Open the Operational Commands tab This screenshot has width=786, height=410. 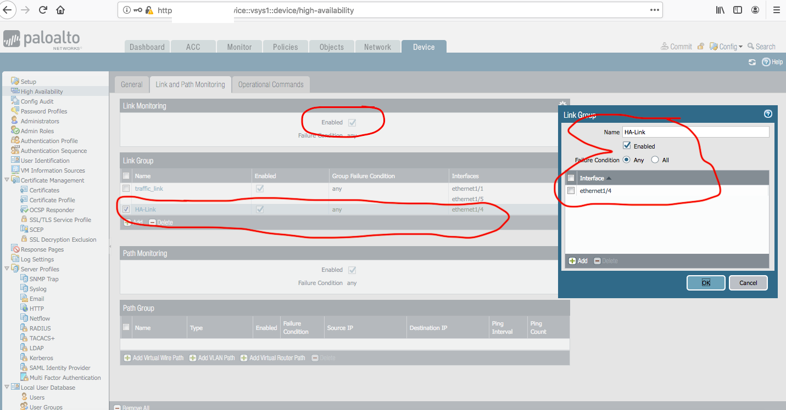(271, 84)
